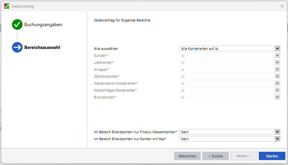
Task: Expand the Alle auswählen dropdown arrow
Action: point(277,49)
